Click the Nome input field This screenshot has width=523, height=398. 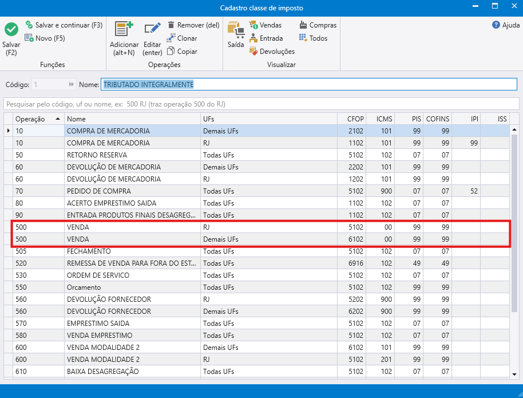tap(309, 85)
